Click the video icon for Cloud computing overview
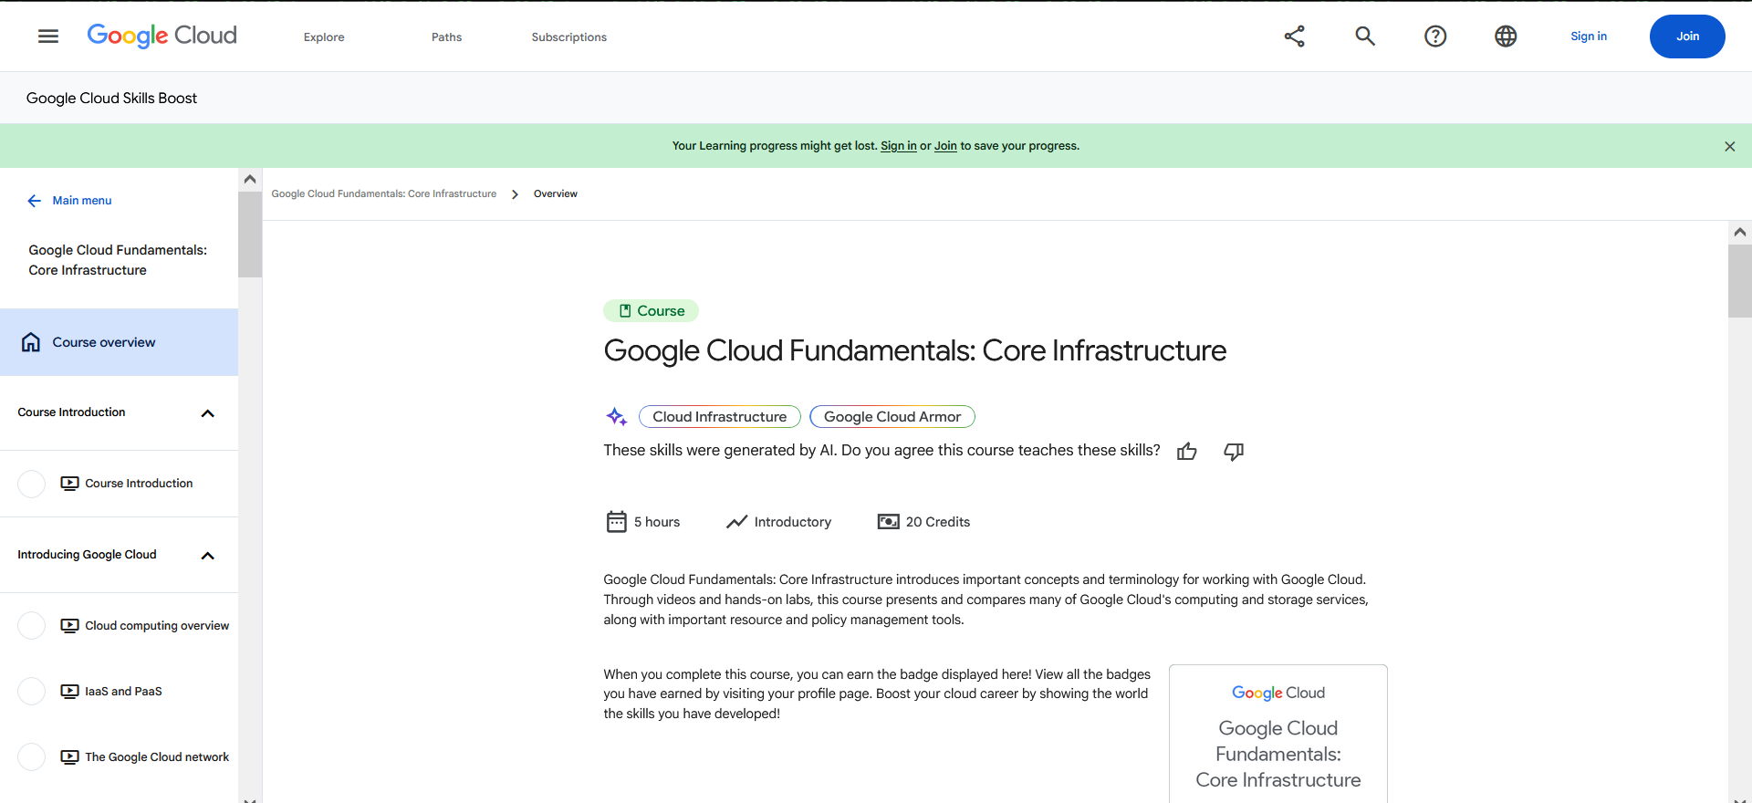 pyautogui.click(x=69, y=626)
